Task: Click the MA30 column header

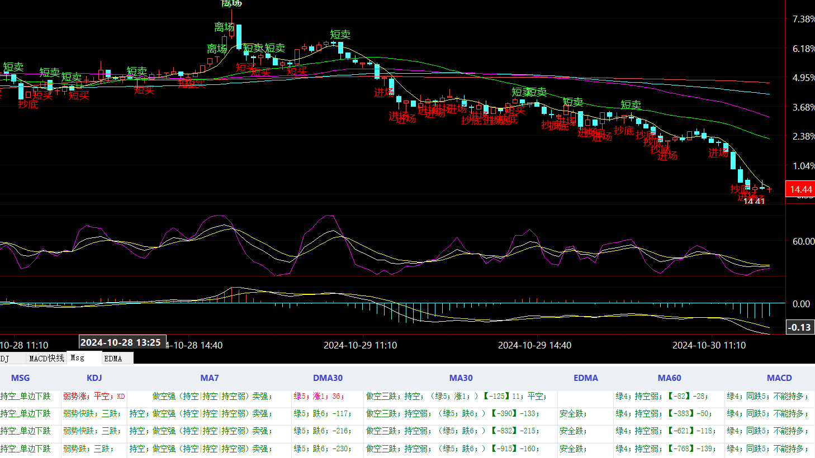Action: pyautogui.click(x=461, y=378)
